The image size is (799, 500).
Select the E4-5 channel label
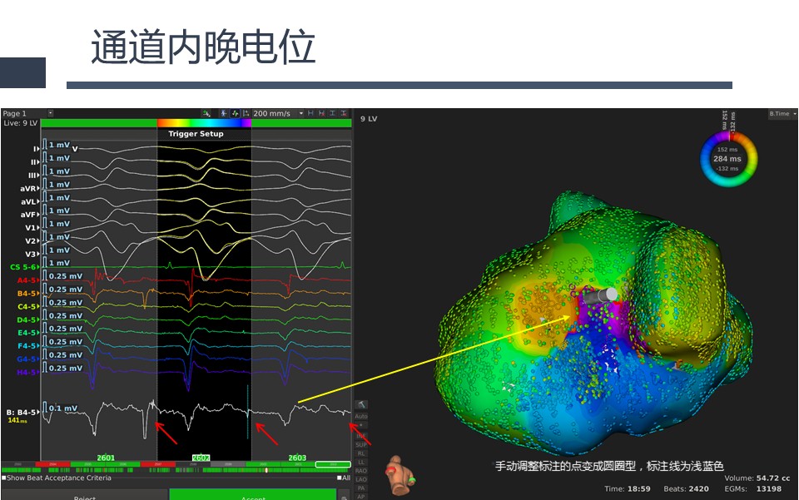[x=27, y=333]
